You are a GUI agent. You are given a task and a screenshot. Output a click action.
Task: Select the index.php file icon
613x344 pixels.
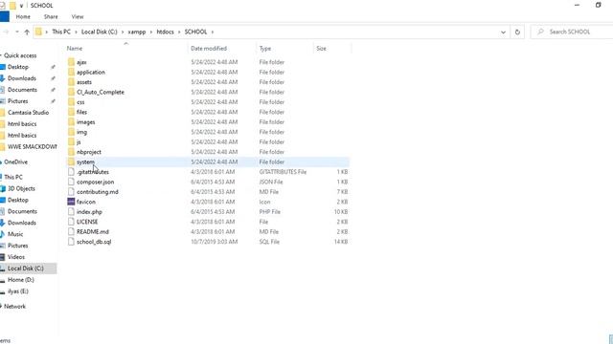pyautogui.click(x=71, y=212)
